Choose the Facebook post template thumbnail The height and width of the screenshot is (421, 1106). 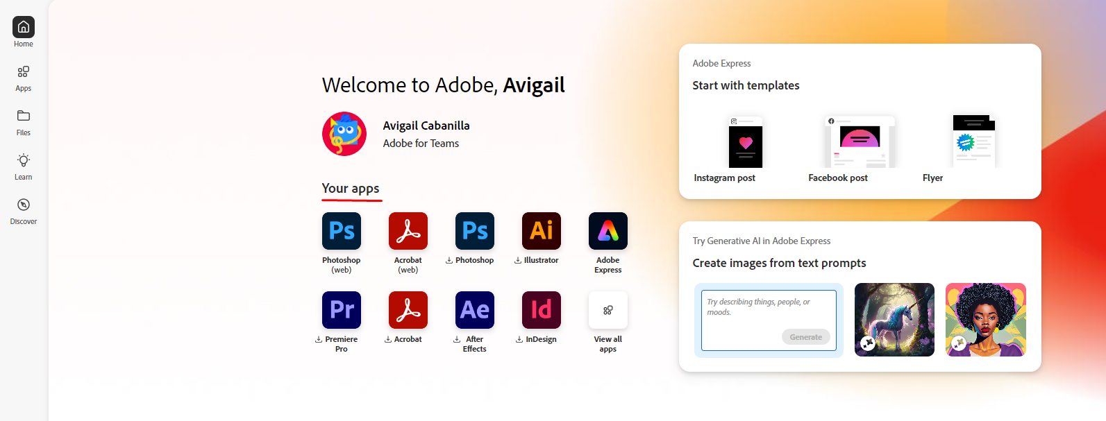(x=860, y=141)
